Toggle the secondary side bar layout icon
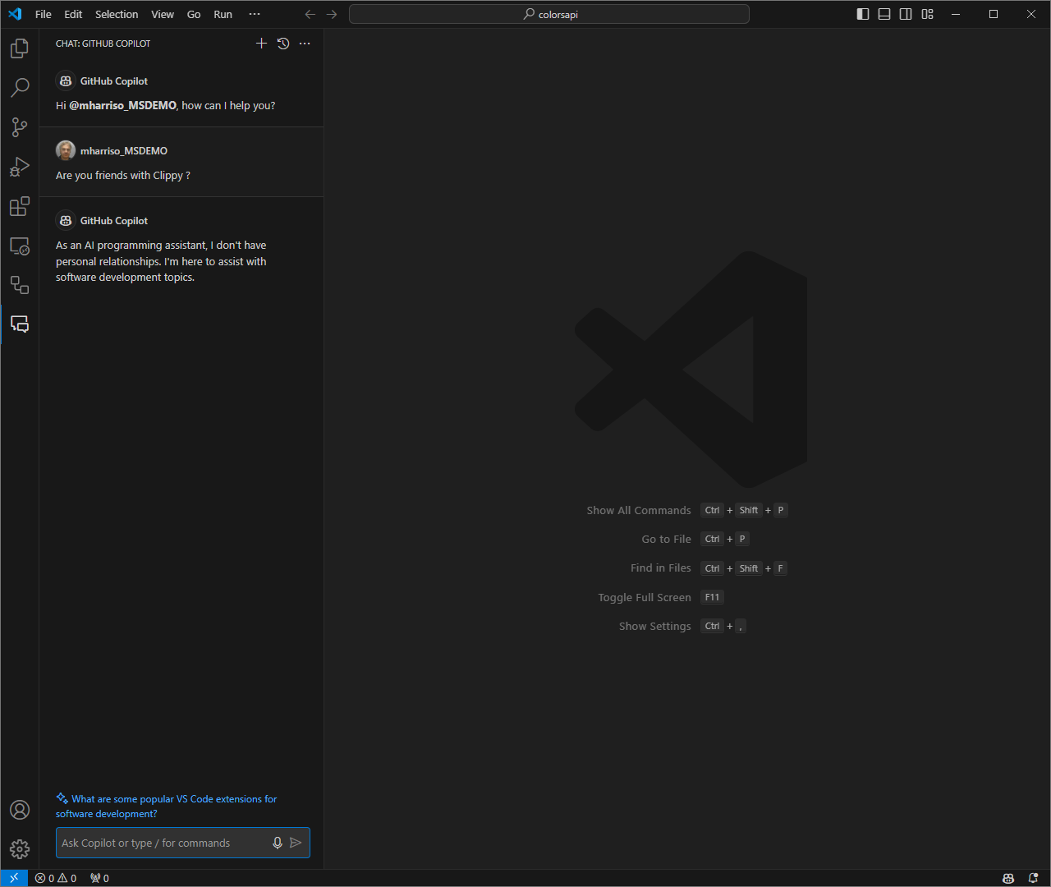Screen dimensions: 1051x887 point(906,14)
